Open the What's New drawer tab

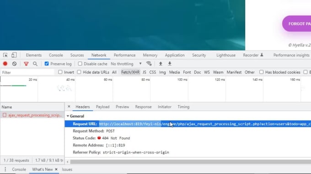point(42,169)
